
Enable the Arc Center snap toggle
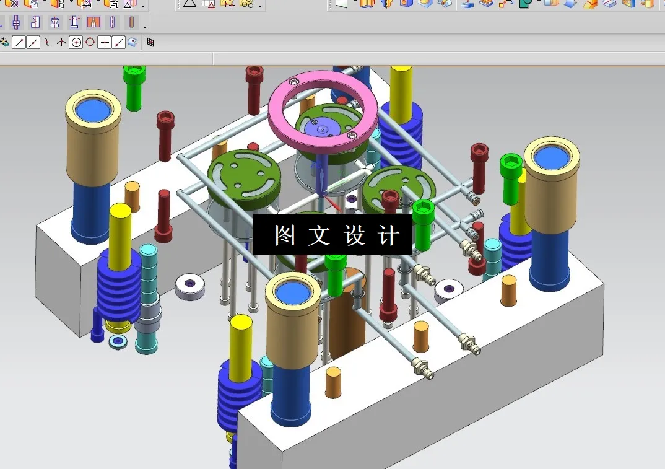tap(76, 42)
